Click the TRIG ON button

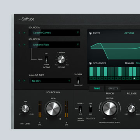pos(129,63)
